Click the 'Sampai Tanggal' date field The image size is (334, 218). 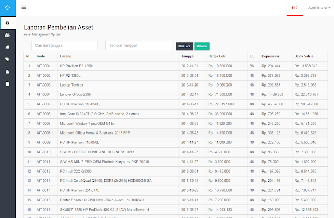tap(139, 45)
